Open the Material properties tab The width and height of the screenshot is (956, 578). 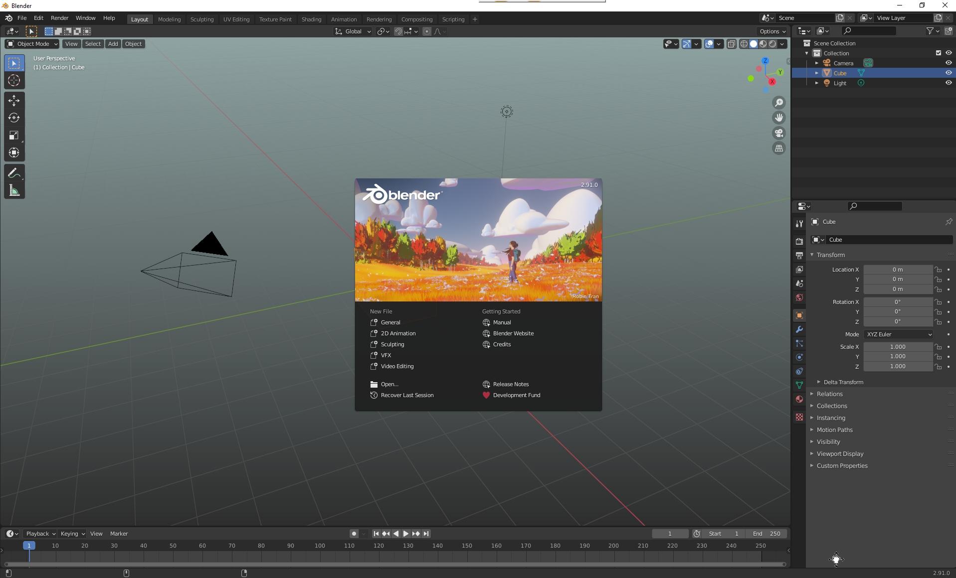click(799, 399)
